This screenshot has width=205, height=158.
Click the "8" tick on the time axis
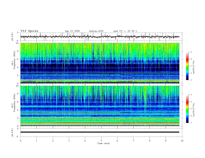coord(150,141)
